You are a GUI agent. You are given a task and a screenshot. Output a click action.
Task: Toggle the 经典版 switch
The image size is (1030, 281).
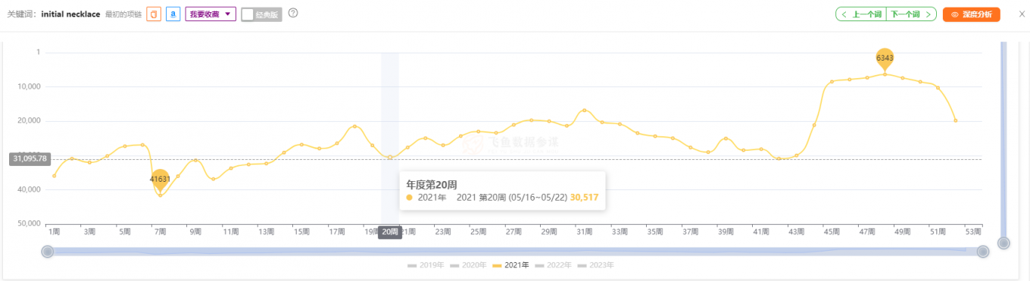(x=261, y=14)
